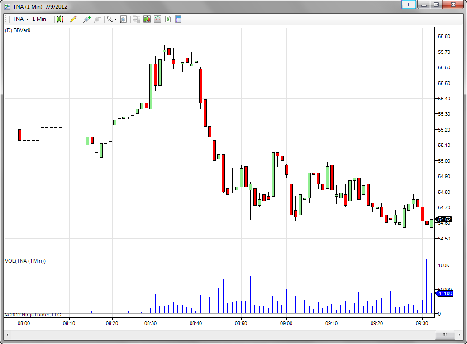
Task: Click the 54.62 current price marker
Action: click(444, 219)
